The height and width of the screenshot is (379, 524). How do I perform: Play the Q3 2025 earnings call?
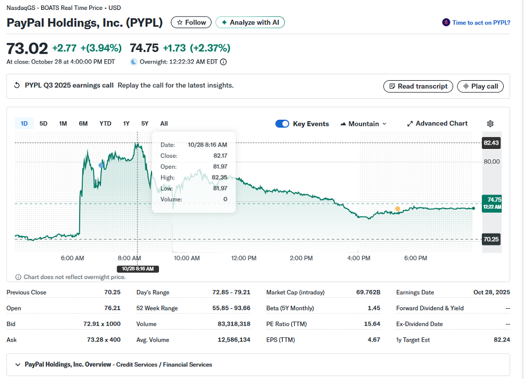[x=480, y=86]
